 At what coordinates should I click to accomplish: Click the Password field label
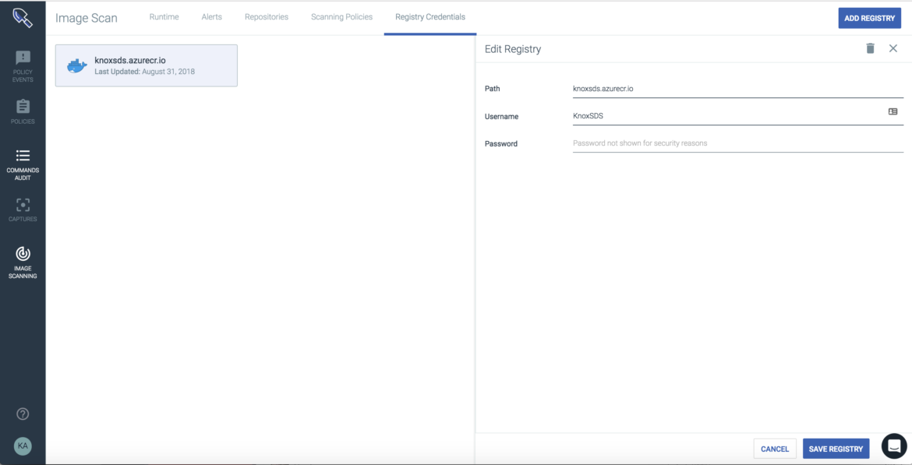click(x=500, y=143)
